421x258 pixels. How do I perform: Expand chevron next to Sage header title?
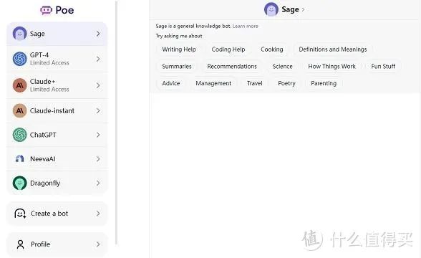(303, 9)
